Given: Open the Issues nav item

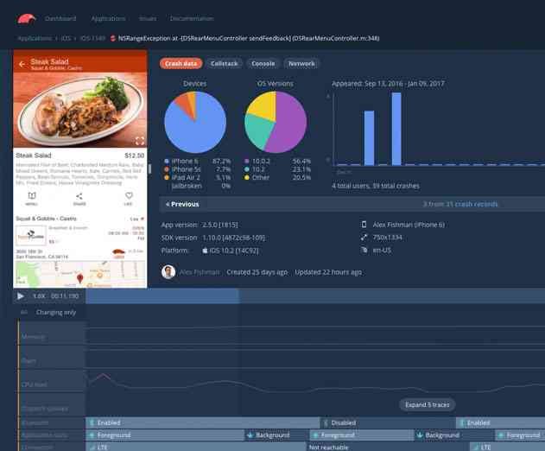Looking at the screenshot, I should [x=148, y=18].
